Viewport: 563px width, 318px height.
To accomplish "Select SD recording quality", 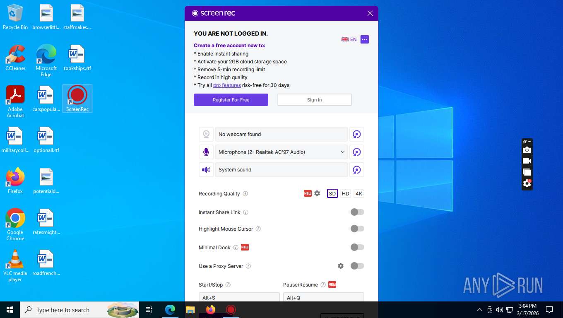I will click(332, 193).
